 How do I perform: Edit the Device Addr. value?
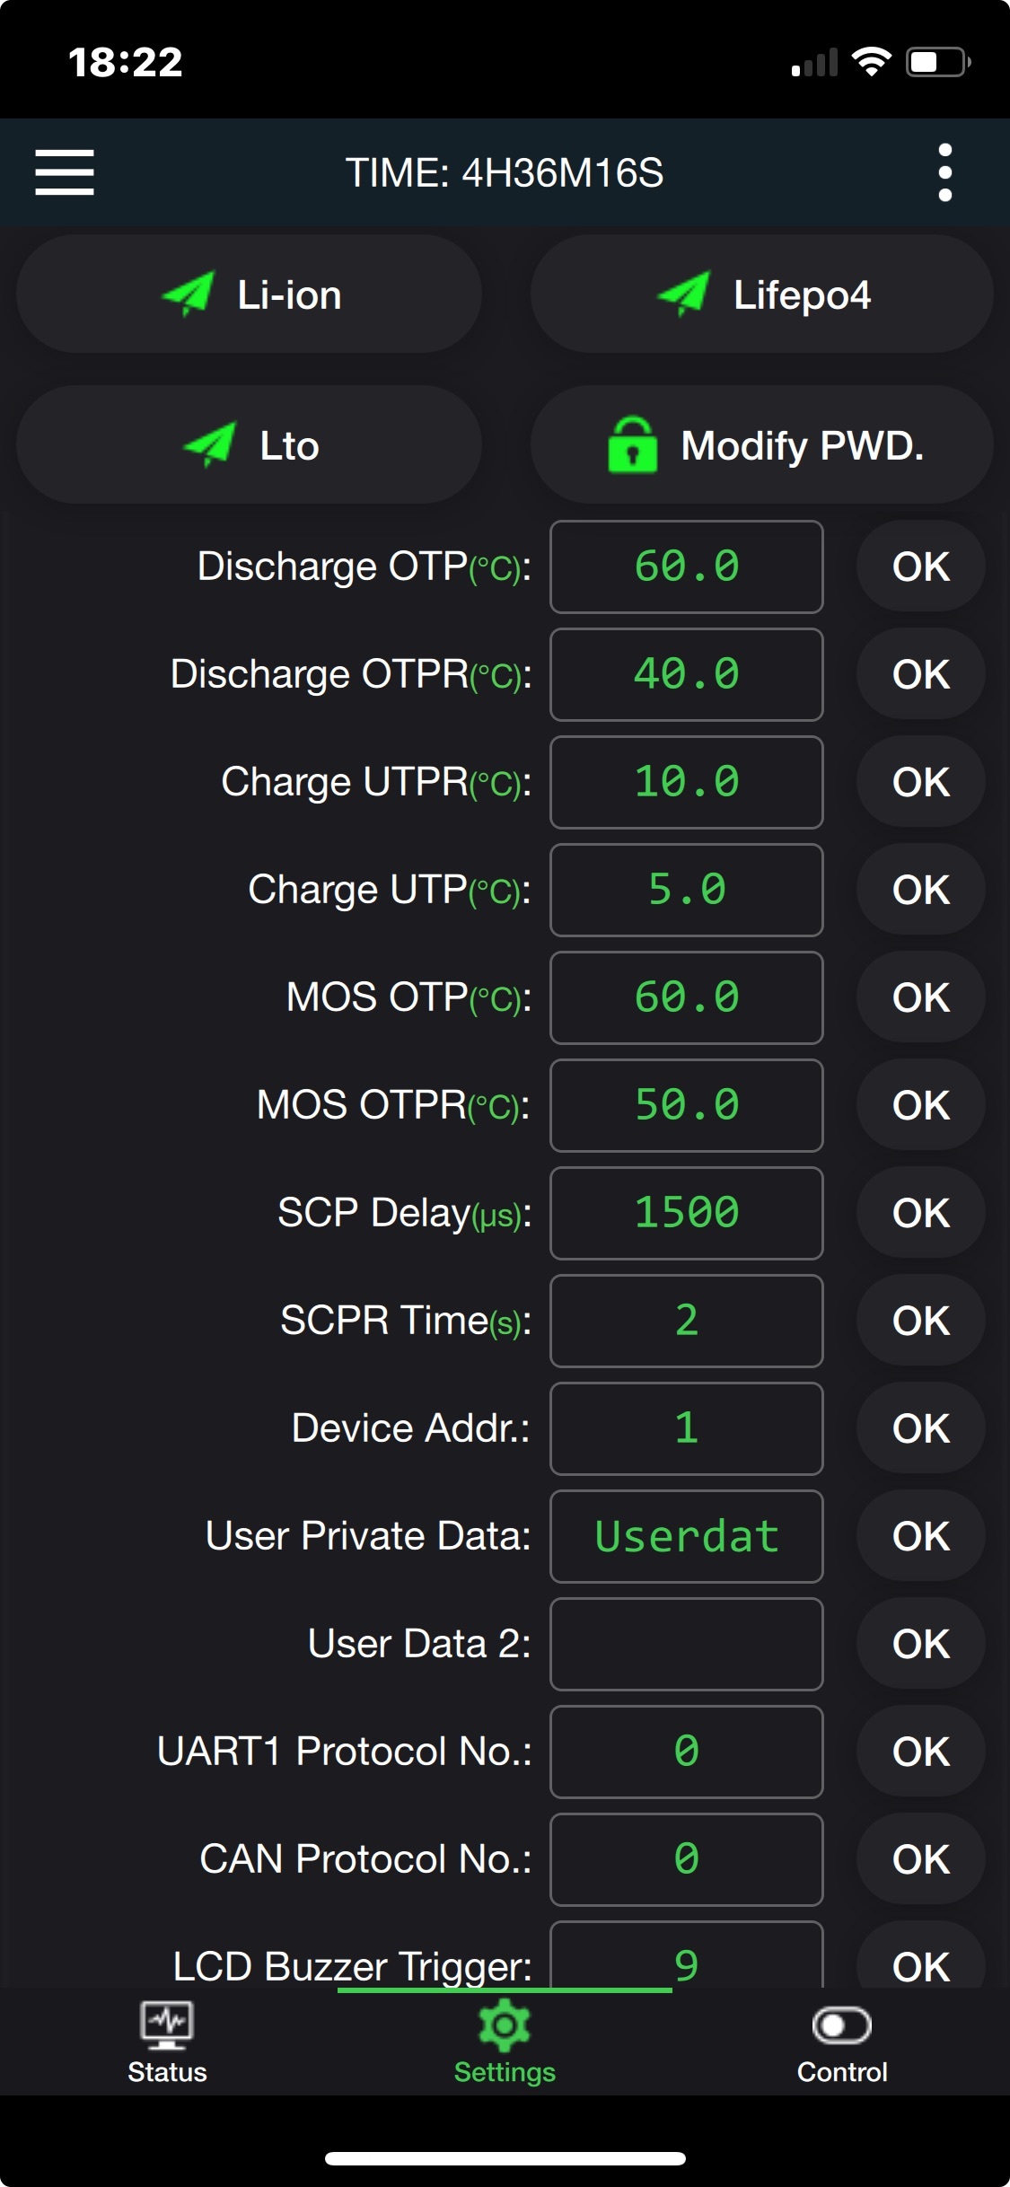click(686, 1428)
